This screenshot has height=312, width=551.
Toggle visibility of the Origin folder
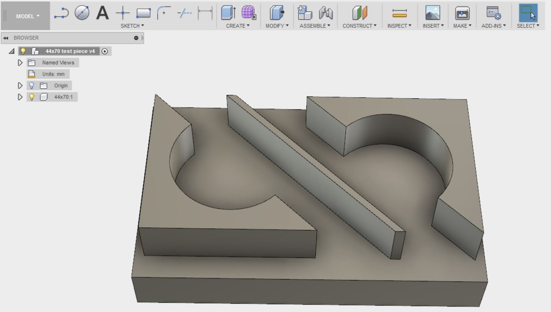[32, 85]
